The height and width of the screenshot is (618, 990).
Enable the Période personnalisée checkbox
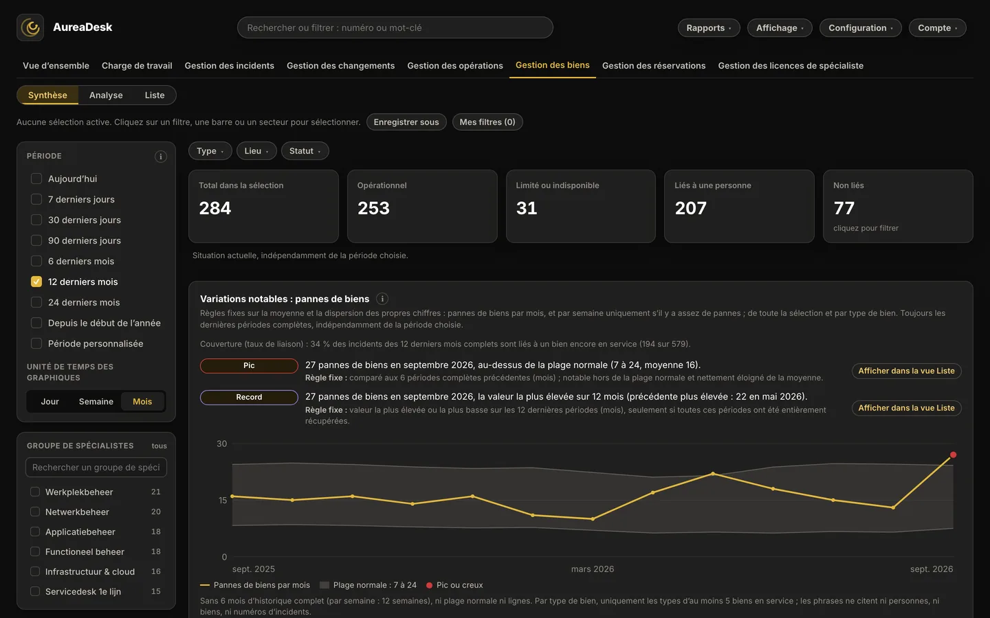[36, 343]
